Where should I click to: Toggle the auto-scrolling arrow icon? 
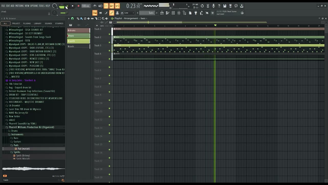coord(100,13)
